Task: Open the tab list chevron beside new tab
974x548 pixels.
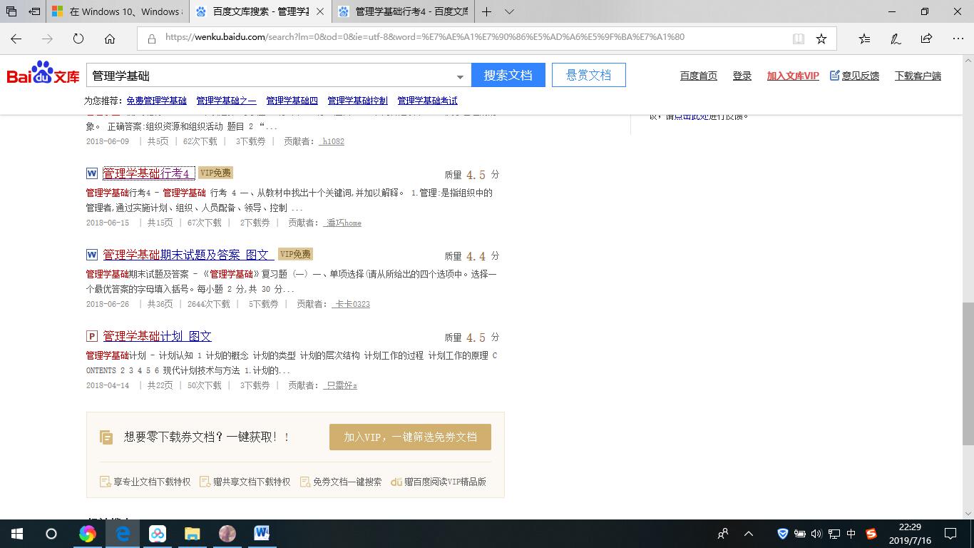Action: click(x=508, y=11)
